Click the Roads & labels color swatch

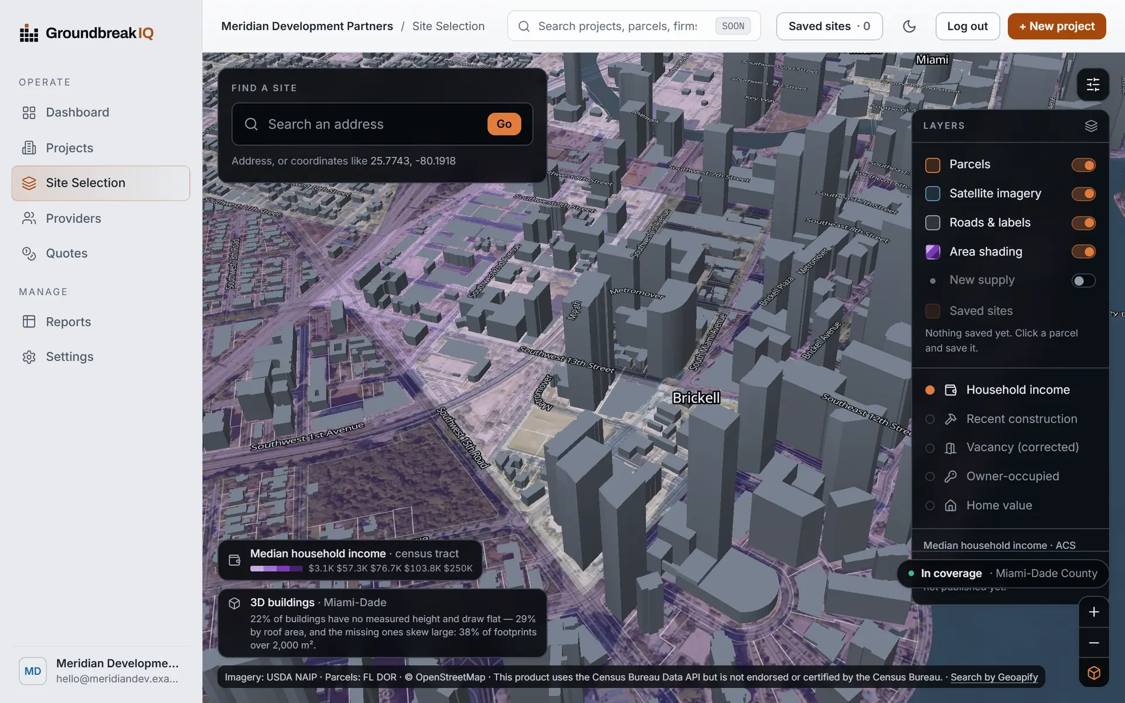(x=932, y=223)
